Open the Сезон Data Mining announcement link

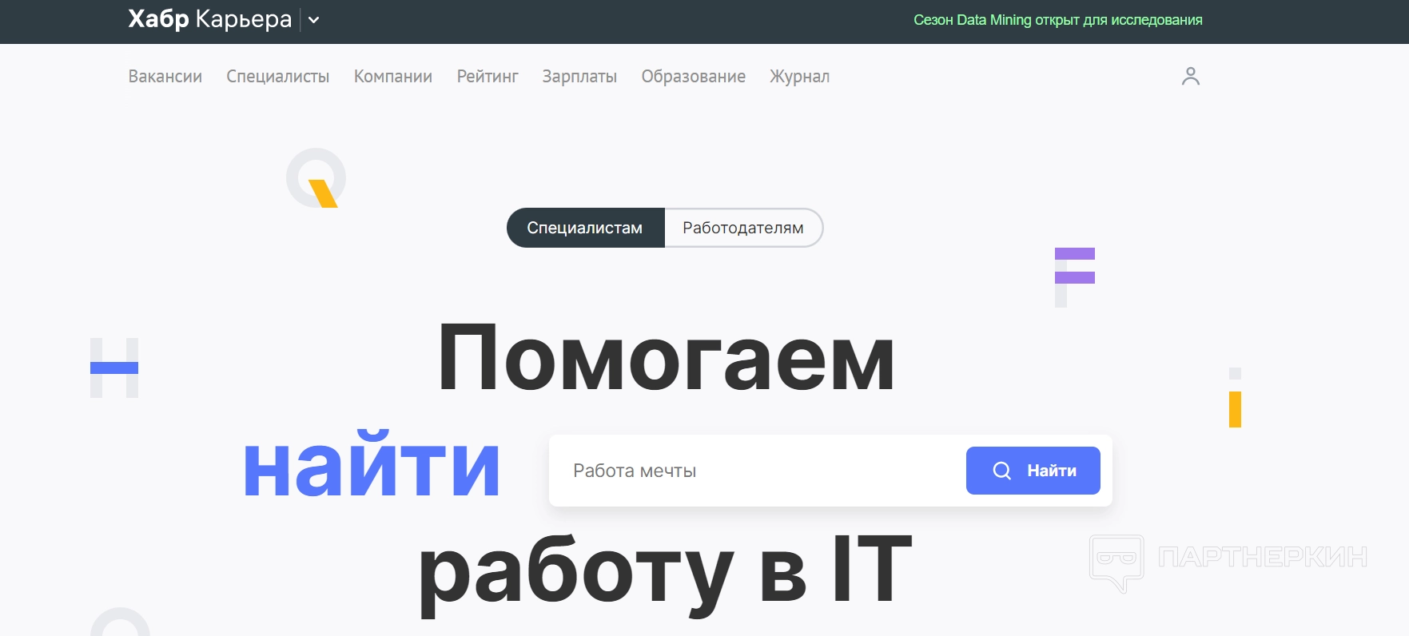click(x=1057, y=20)
